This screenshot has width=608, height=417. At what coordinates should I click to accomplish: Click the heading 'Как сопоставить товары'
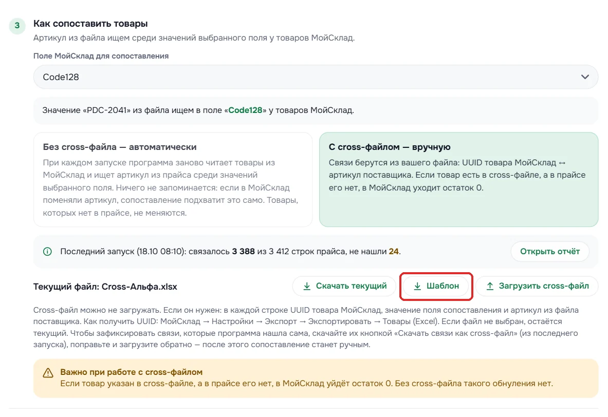click(90, 24)
